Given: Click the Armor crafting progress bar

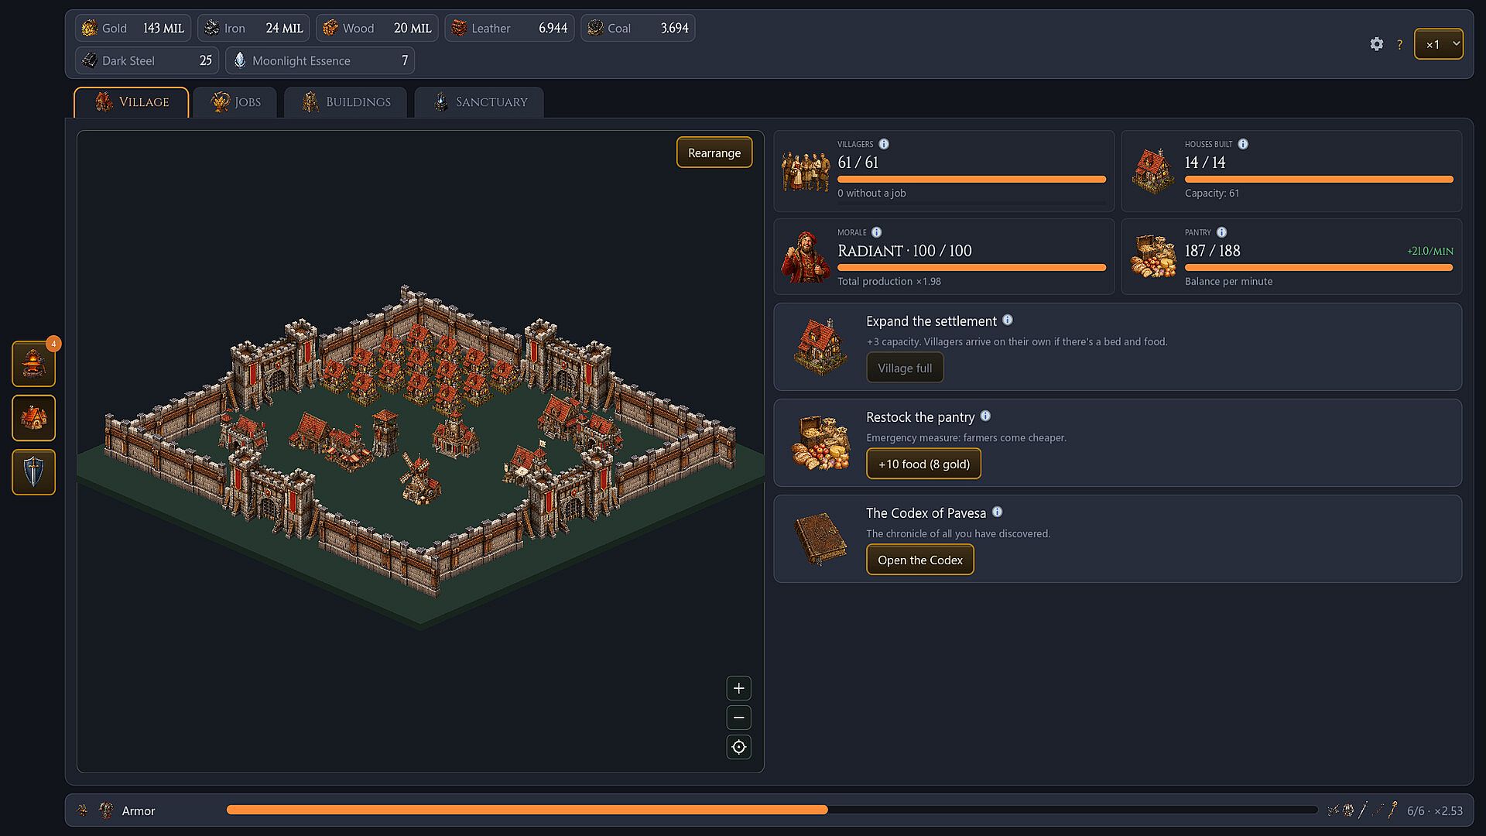Looking at the screenshot, I should click(772, 810).
